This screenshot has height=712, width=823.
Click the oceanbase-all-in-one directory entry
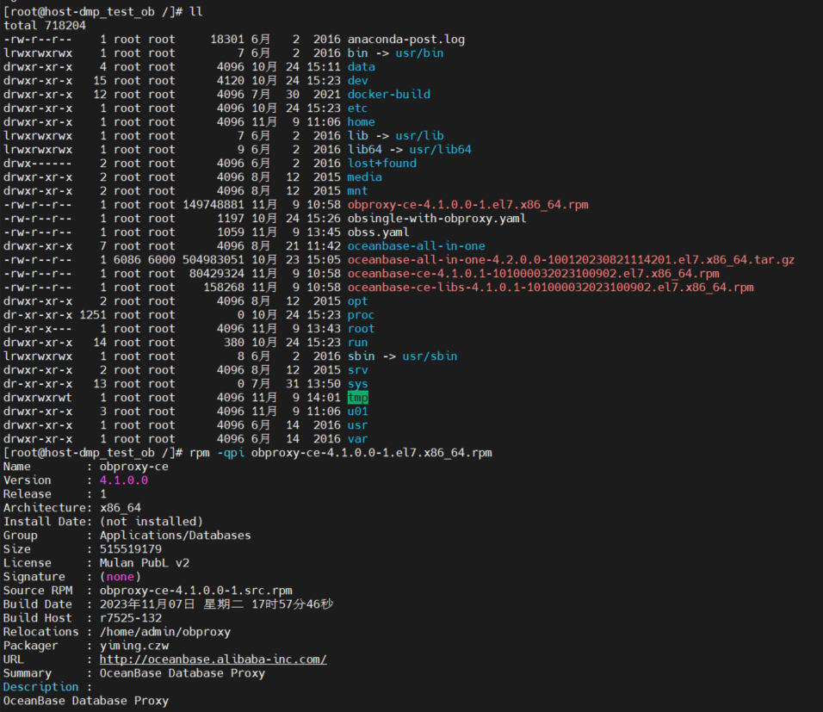416,246
